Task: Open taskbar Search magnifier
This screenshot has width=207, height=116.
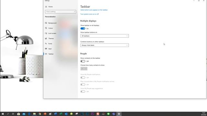Action: 8,114
